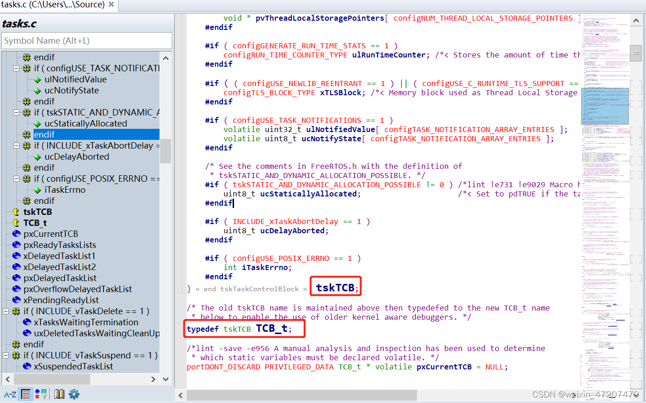The height and width of the screenshot is (403, 646).
Task: Click pvThreadLocalStoragePointers in the code
Action: tap(320, 18)
